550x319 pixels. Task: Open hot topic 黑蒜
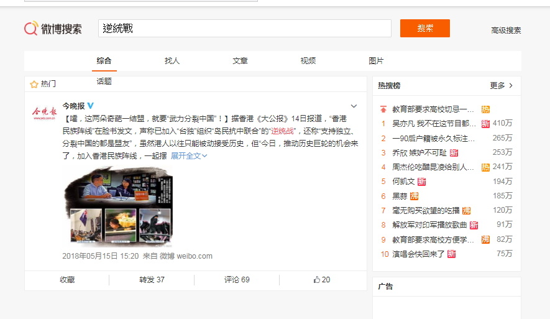400,196
